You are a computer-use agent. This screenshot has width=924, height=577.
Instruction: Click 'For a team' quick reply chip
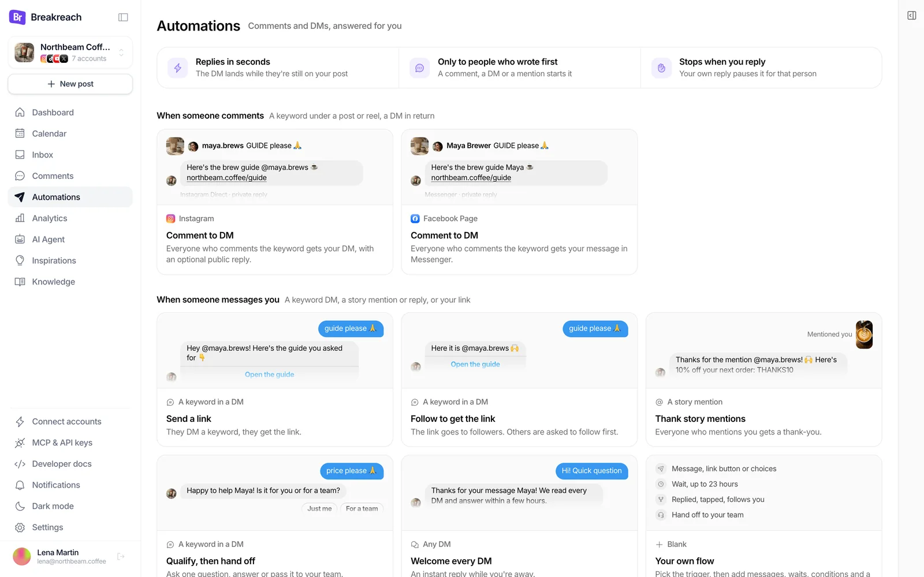pyautogui.click(x=362, y=508)
